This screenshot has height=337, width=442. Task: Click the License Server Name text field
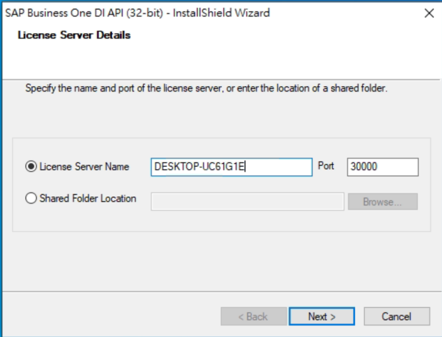(x=231, y=167)
